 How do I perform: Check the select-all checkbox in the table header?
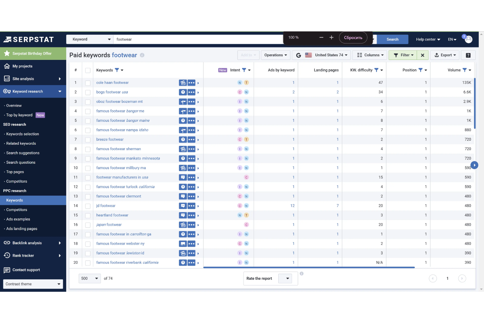(88, 70)
